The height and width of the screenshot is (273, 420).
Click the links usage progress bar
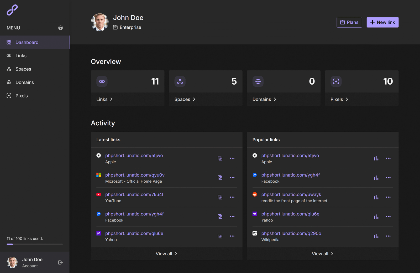[35, 244]
